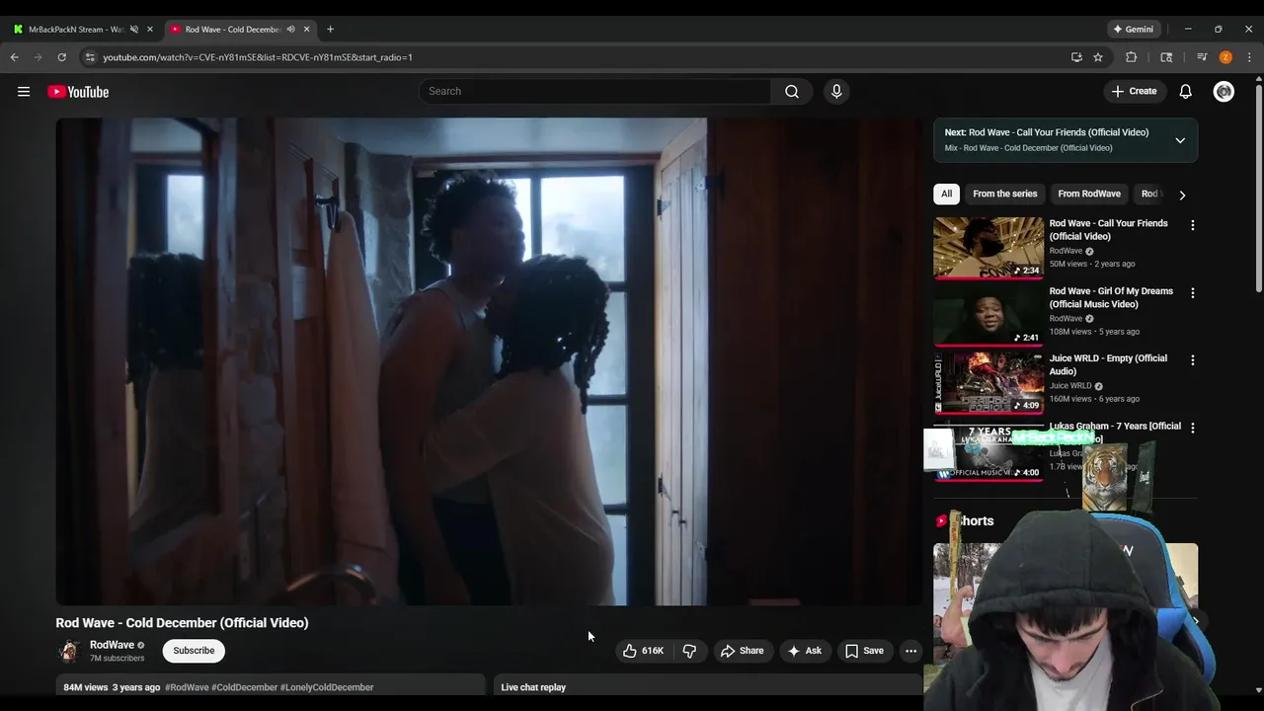Click the YouTube search input field
1264x711 pixels.
pos(594,91)
